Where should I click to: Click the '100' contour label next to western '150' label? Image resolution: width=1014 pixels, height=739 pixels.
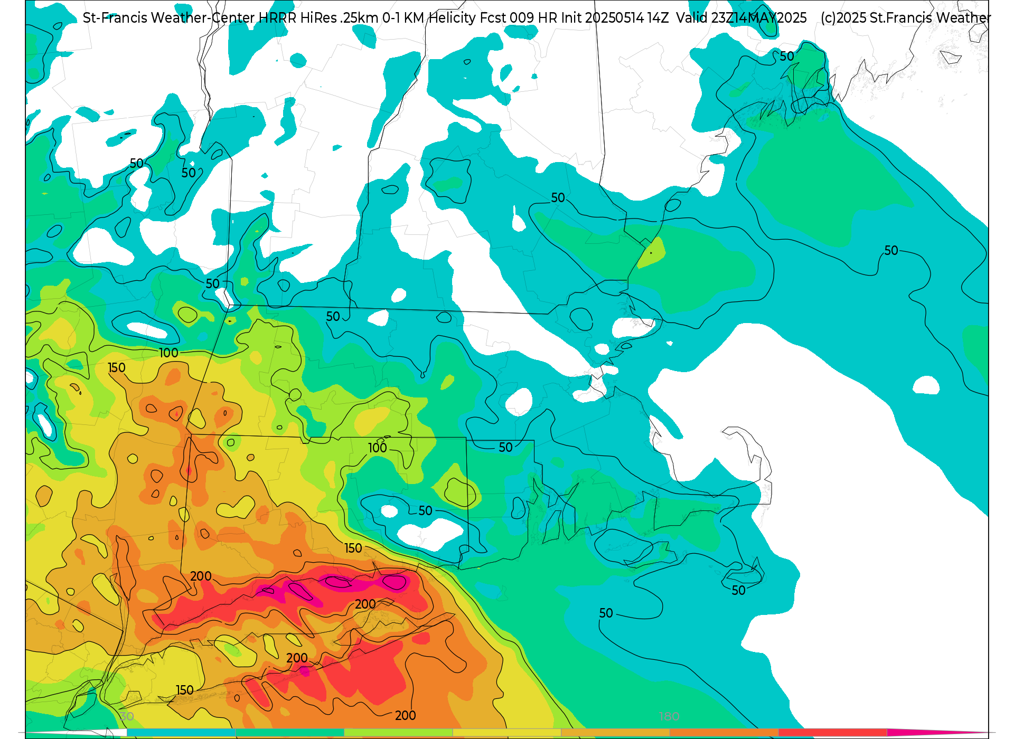pyautogui.click(x=169, y=353)
